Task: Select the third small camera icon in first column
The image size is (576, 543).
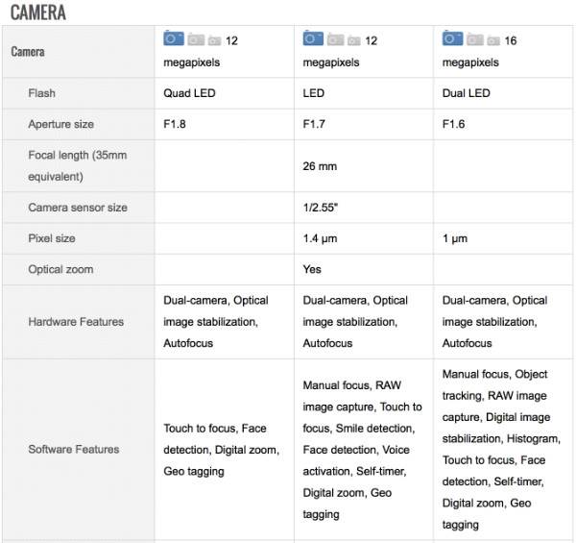Action: (214, 40)
